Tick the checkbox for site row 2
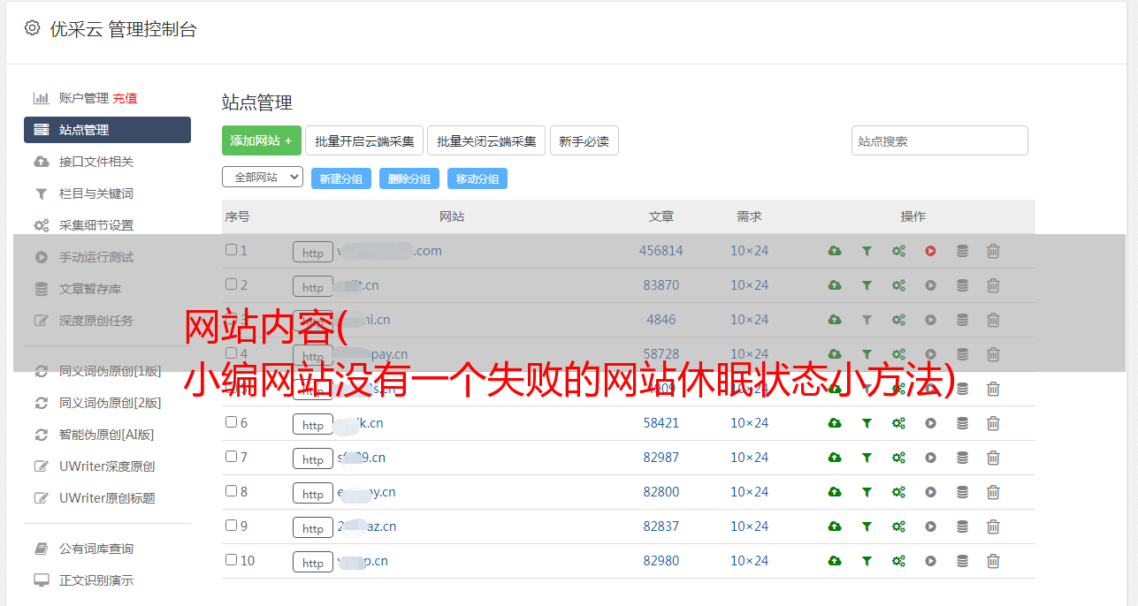Image resolution: width=1138 pixels, height=606 pixels. pyautogui.click(x=231, y=284)
